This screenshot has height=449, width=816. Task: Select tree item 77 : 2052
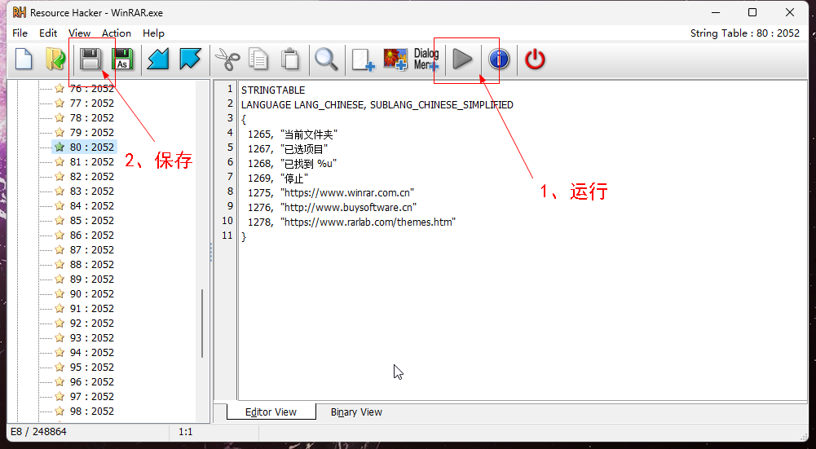92,103
